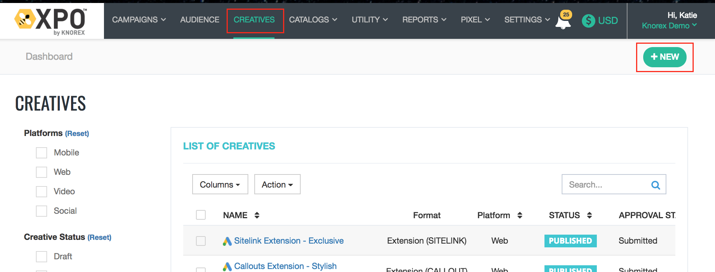Open the Campaigns menu
The image size is (715, 272).
[139, 20]
